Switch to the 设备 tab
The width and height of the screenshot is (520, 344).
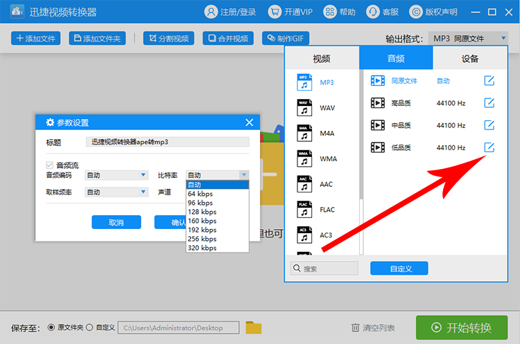(470, 58)
